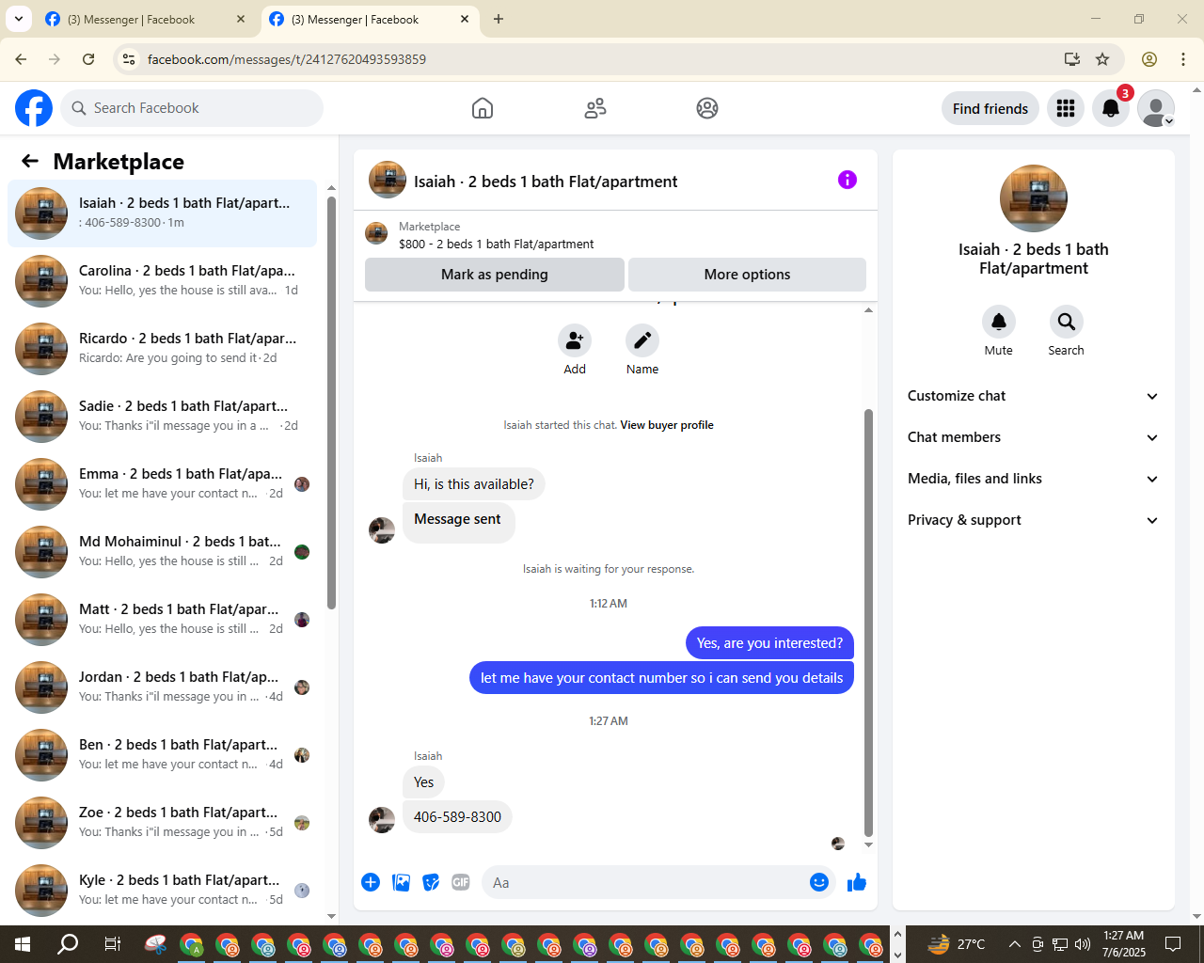Open more actions plus icon
The width and height of the screenshot is (1204, 963).
(371, 882)
